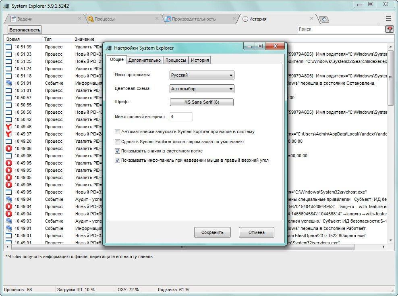The height and width of the screenshot is (296, 398).
Task: Open the color scheme dropdown
Action: click(202, 89)
